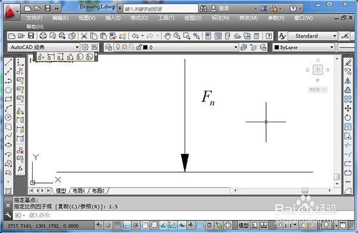Open the WCS coordinate system dropdown
Screen dimensions: 358x233
tap(317, 89)
